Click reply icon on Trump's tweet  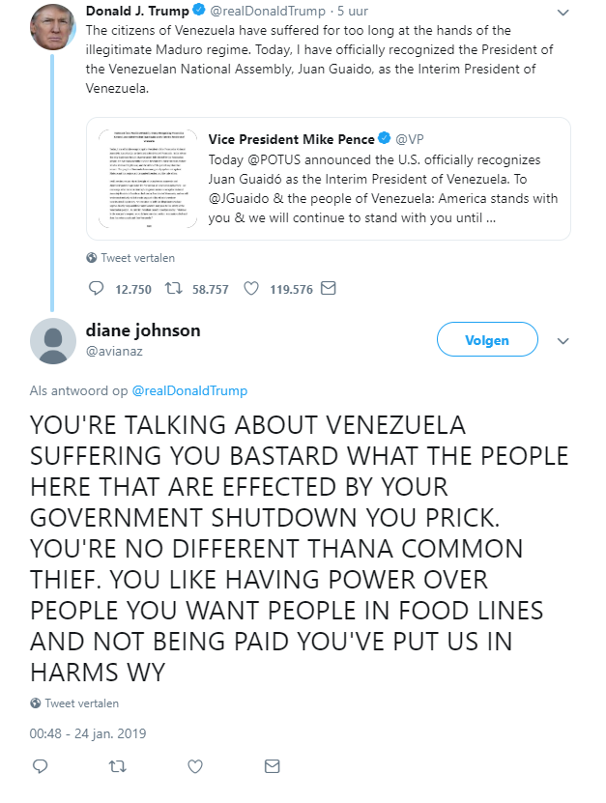click(96, 288)
